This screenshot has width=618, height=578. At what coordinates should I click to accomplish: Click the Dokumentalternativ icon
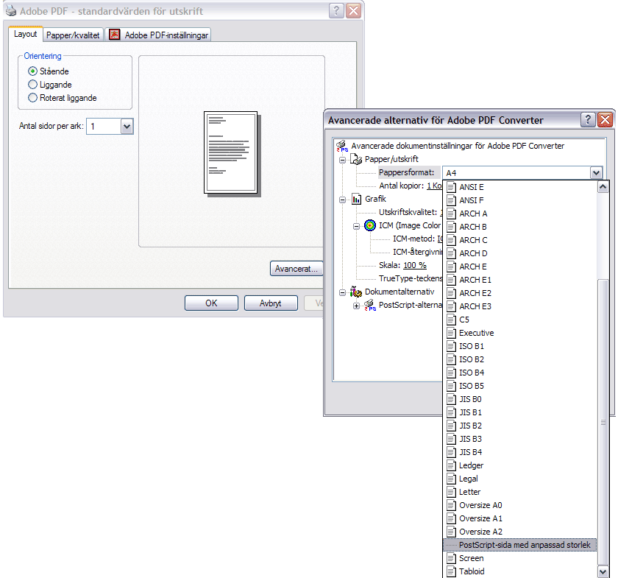(x=356, y=292)
